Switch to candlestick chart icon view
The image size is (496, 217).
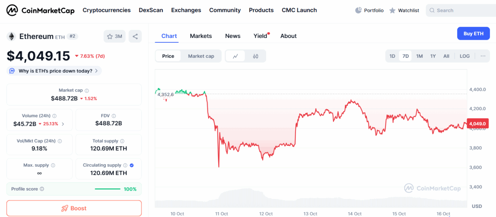[256, 56]
